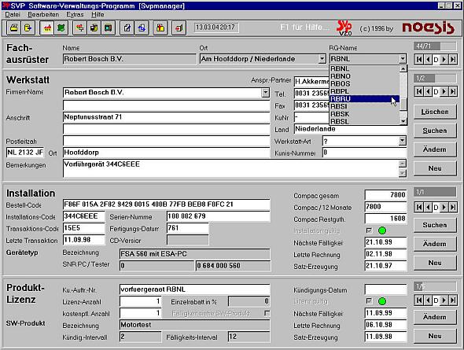
Task: Toggle the Lizenz gültig checkbox
Action: coord(369,301)
